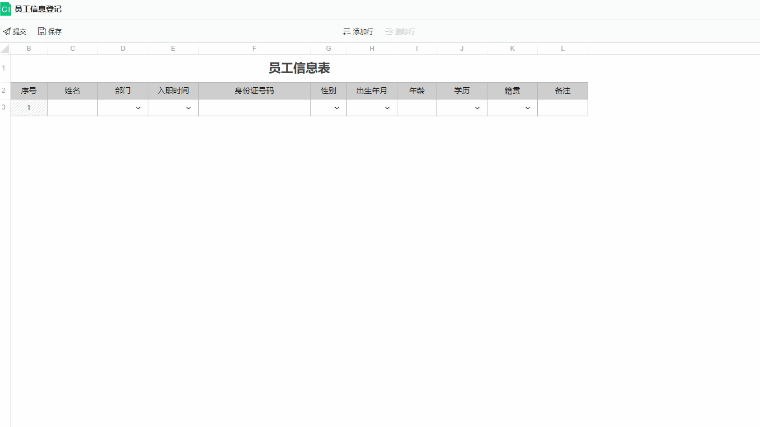Select row header 3
Screen dimensions: 760x427
click(x=4, y=107)
